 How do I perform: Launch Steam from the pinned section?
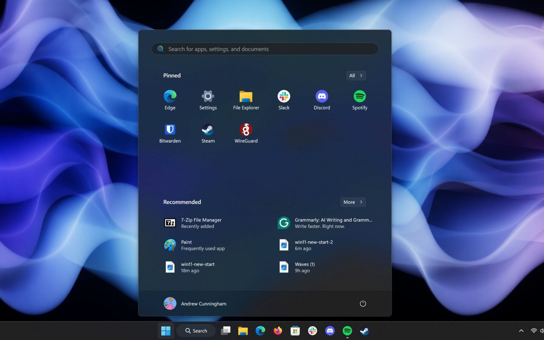[208, 133]
